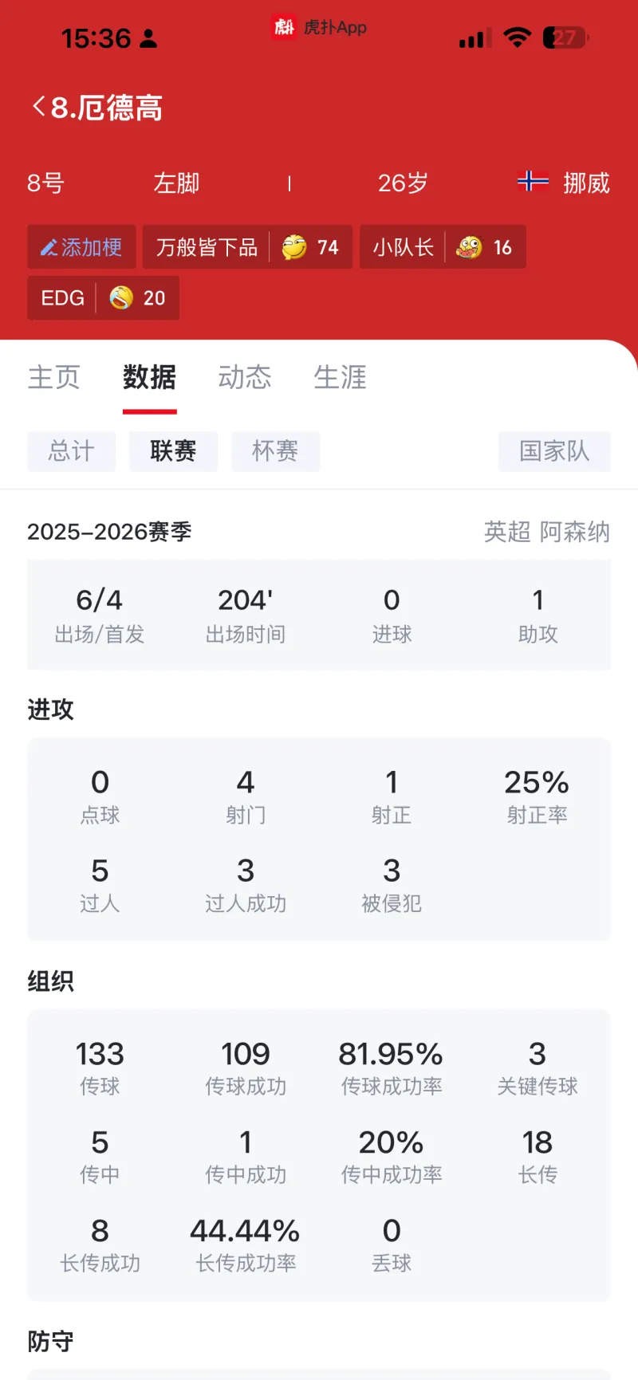
Task: Tap the Hupu App logo icon
Action: click(x=284, y=27)
